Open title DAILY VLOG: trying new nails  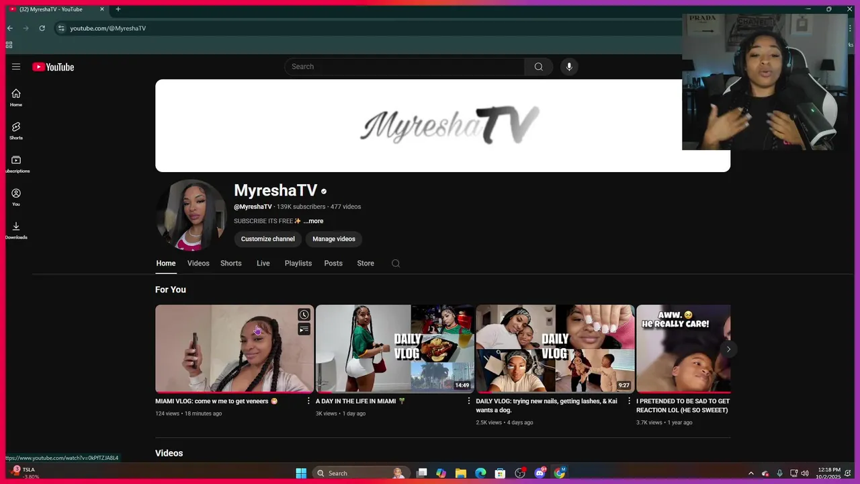coord(546,405)
